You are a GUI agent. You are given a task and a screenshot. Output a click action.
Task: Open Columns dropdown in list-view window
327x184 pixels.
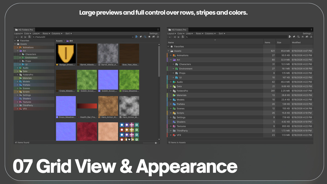pos(210,34)
